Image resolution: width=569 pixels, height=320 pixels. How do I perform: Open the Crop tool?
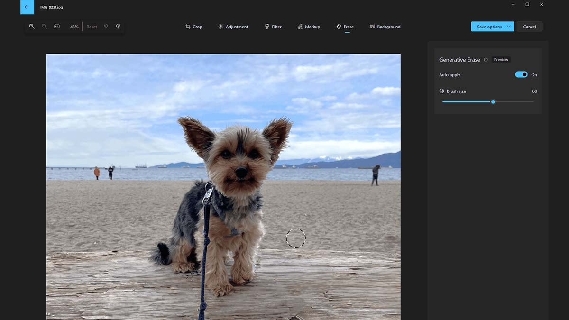click(193, 27)
